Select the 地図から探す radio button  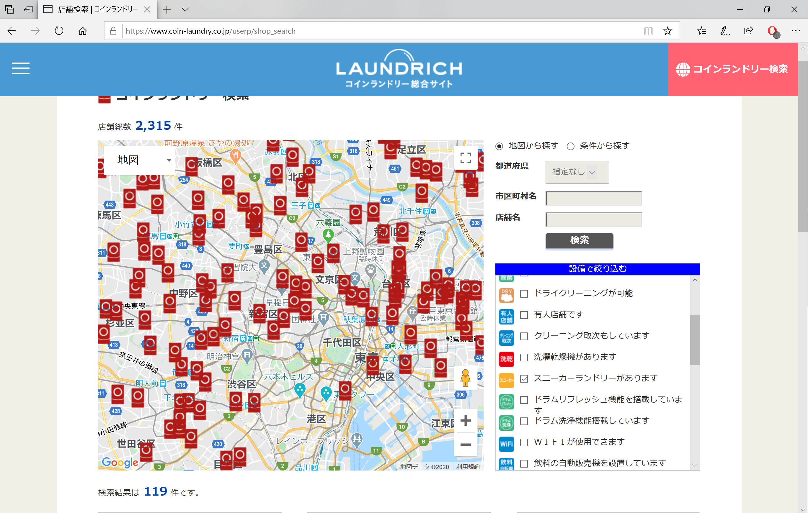tap(499, 146)
